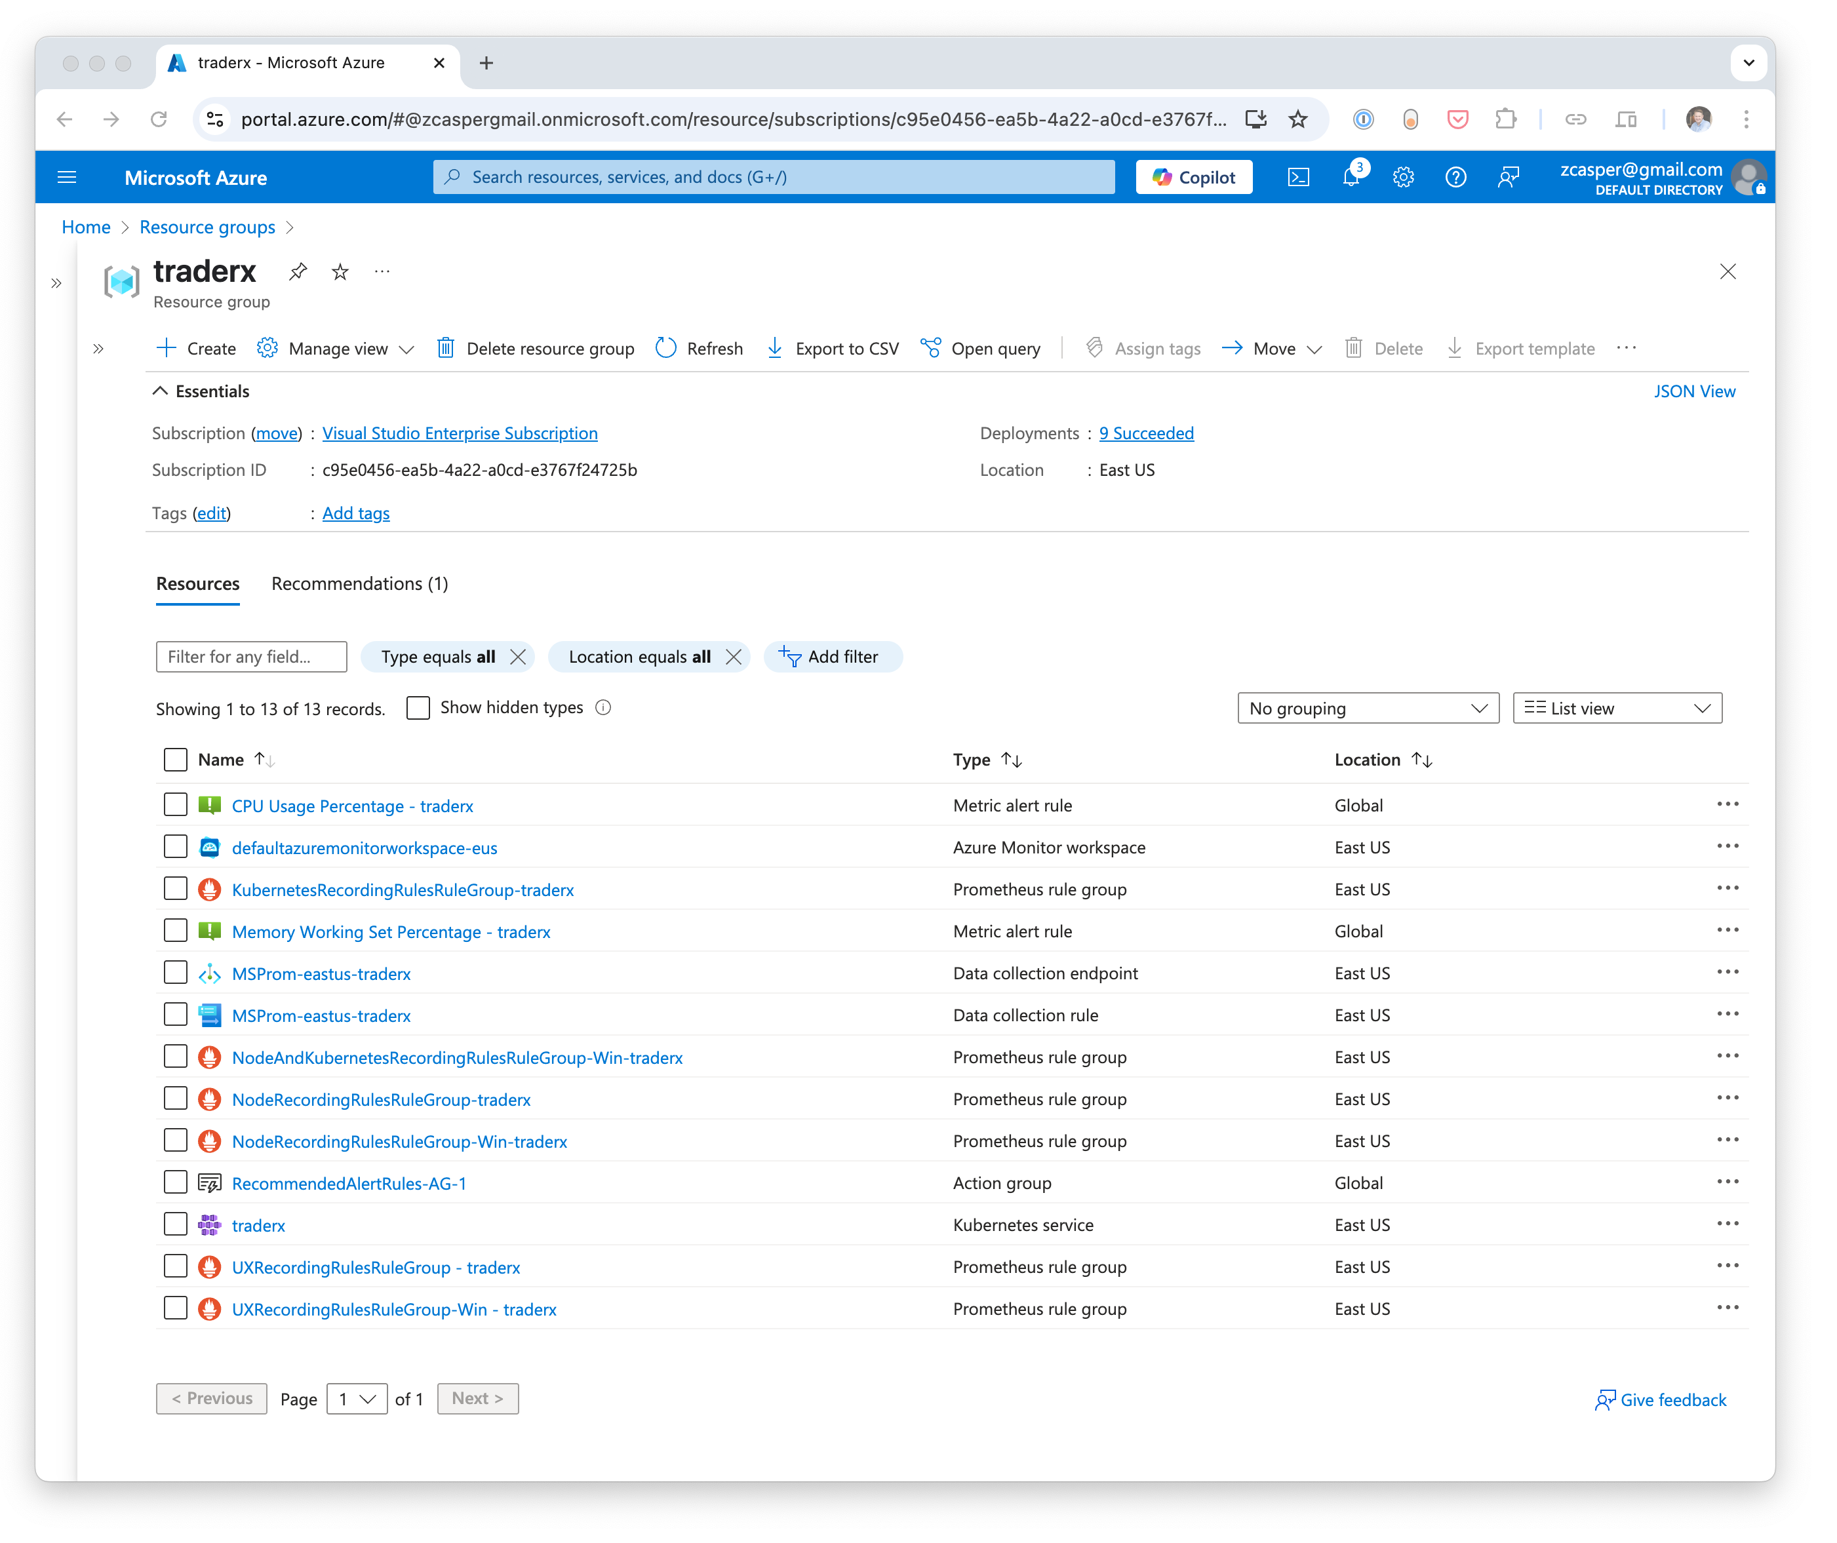This screenshot has width=1837, height=1543.
Task: Click the Filter for any field box
Action: coord(251,657)
